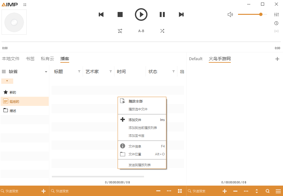
Task: Select the 延后的 item
Action: click(x=25, y=101)
